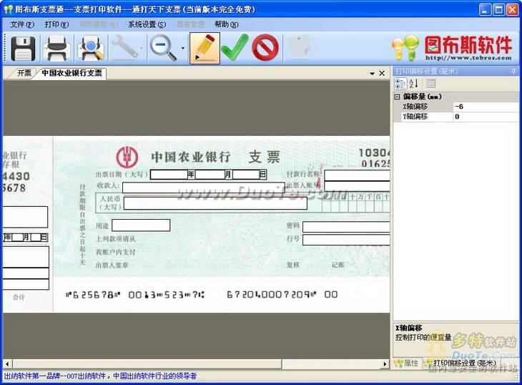Select the Y轴偏移 property row
Screen dimensions: 522x385
[455, 116]
